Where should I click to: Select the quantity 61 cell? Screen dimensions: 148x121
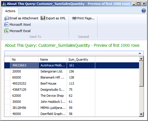81,102
